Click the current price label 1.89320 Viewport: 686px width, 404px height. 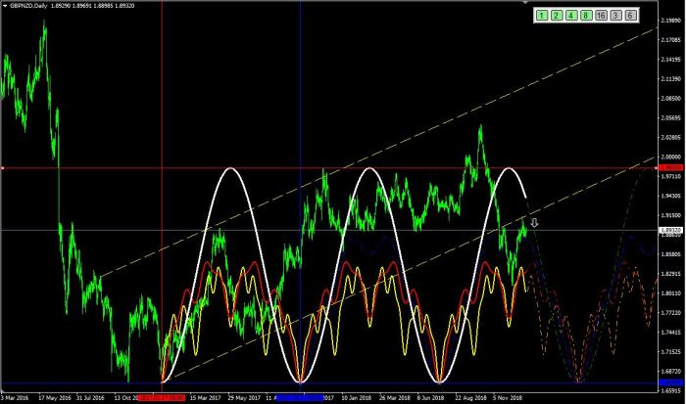pos(668,231)
